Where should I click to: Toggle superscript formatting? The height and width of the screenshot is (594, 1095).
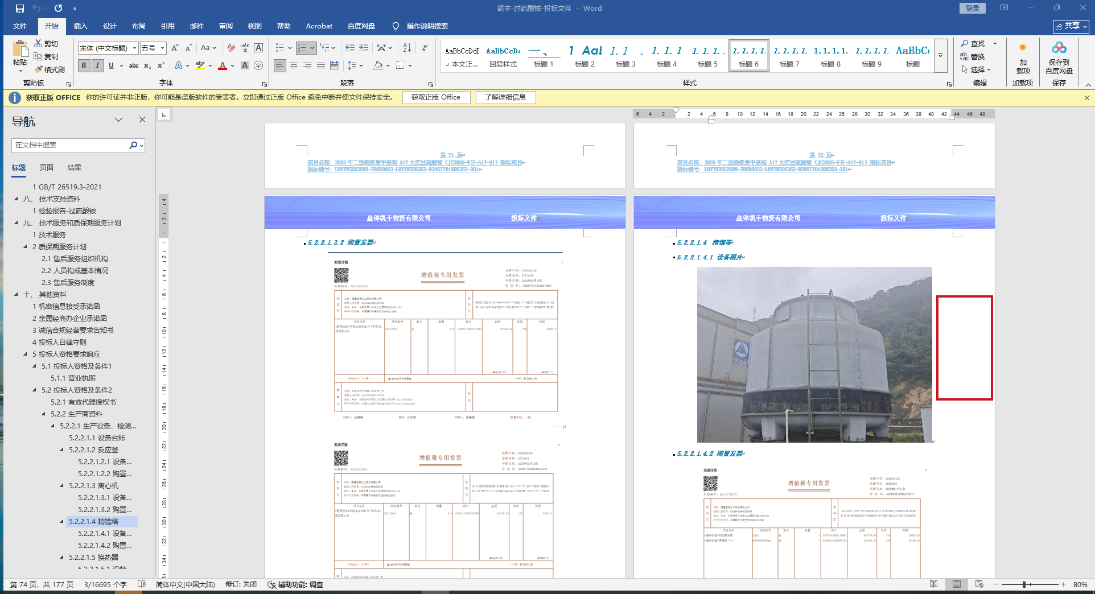(x=161, y=65)
